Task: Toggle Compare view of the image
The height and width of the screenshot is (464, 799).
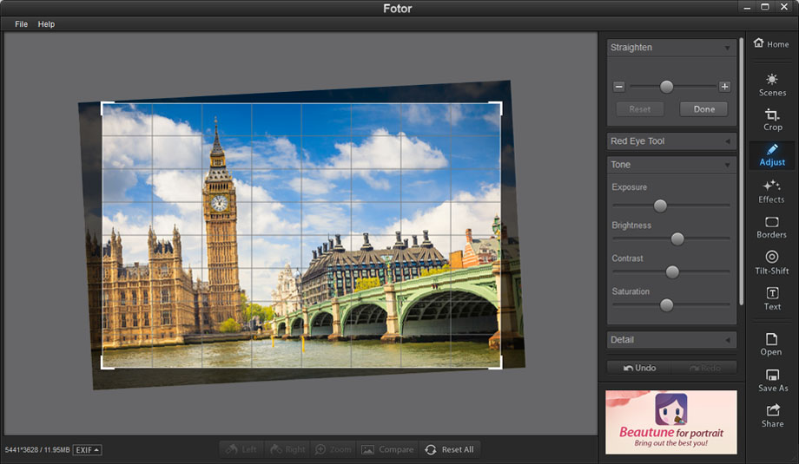Action: click(x=387, y=449)
